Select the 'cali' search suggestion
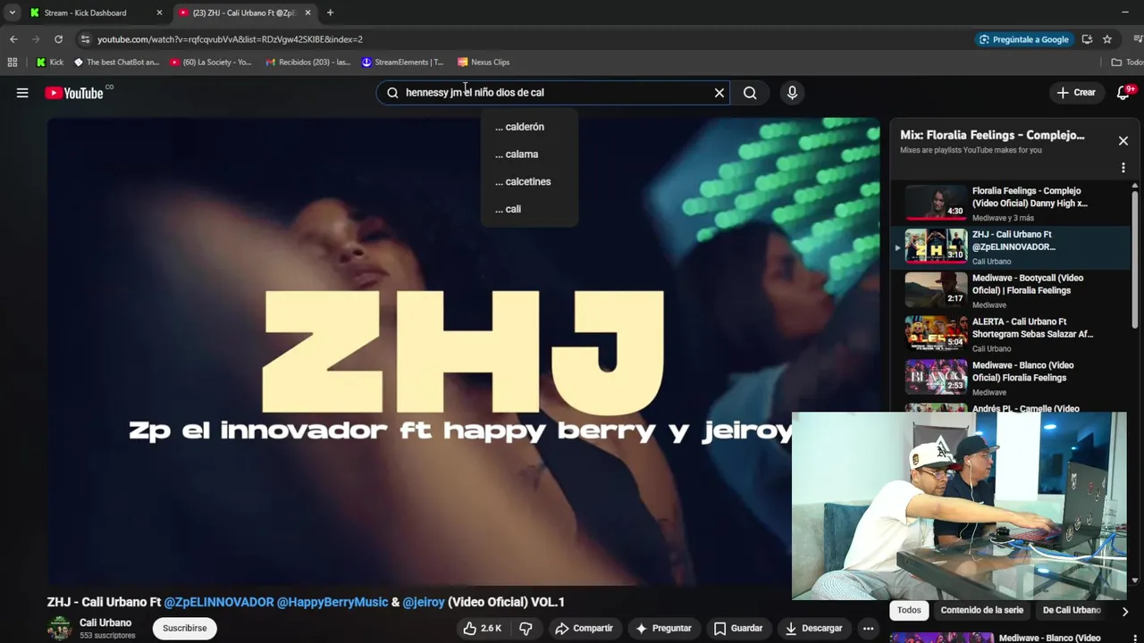1144x643 pixels. [x=529, y=209]
